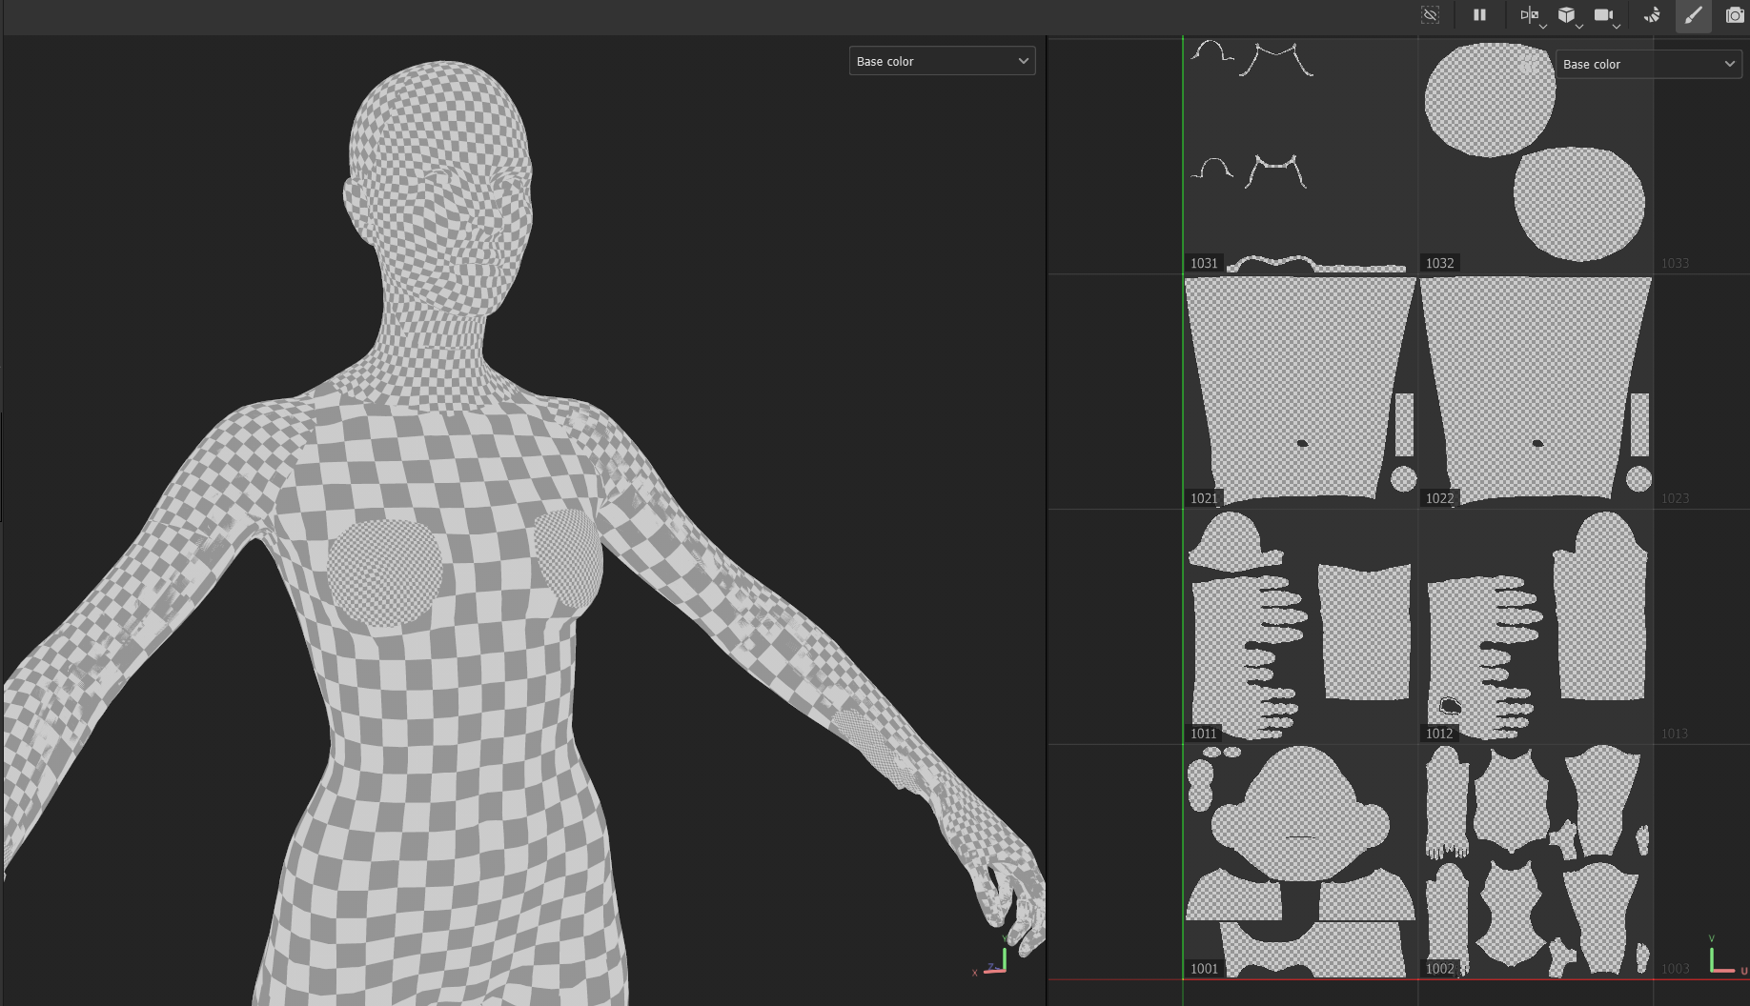Take a screenshot with camera icon
The height and width of the screenshot is (1006, 1750).
coord(1734,15)
